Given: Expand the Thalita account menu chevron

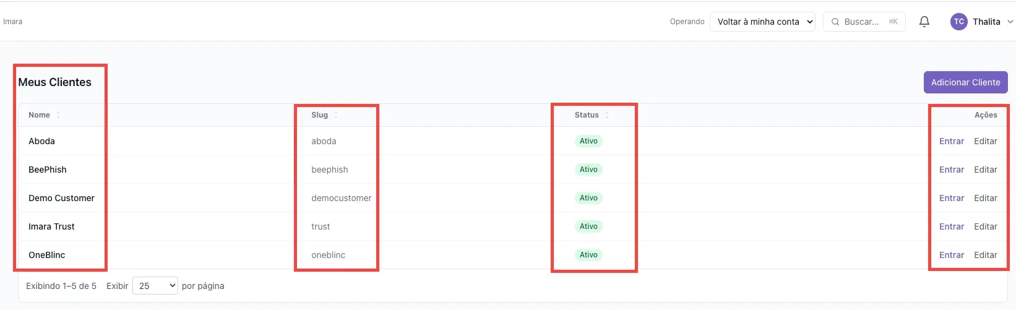Looking at the screenshot, I should pos(1010,22).
